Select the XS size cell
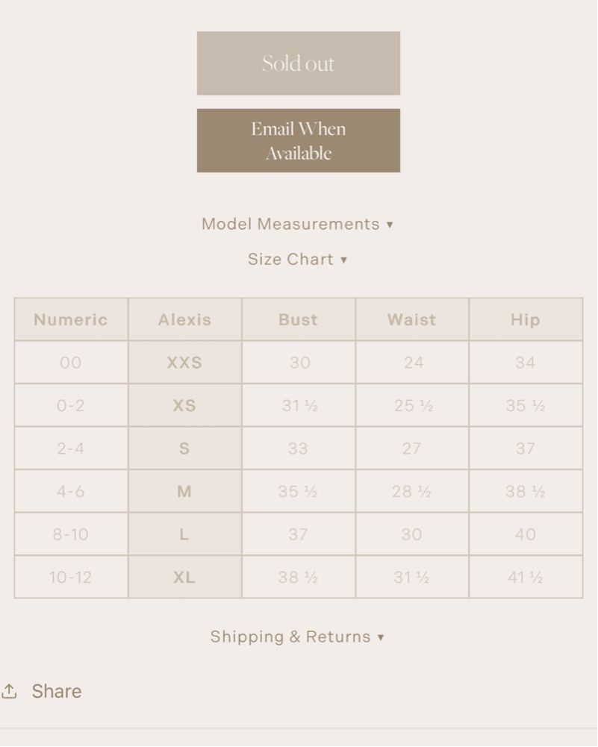 pos(184,405)
